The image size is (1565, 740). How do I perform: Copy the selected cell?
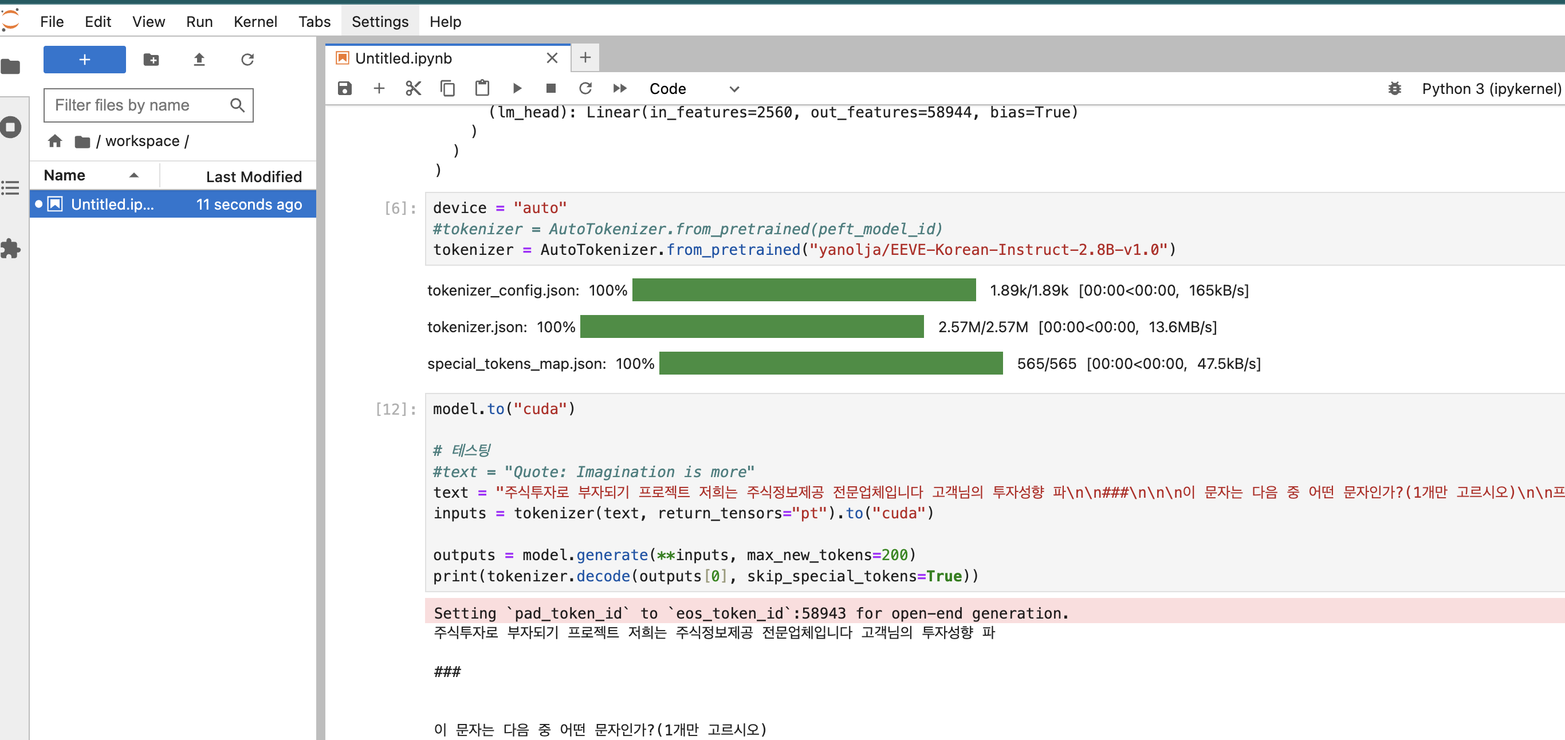[448, 89]
